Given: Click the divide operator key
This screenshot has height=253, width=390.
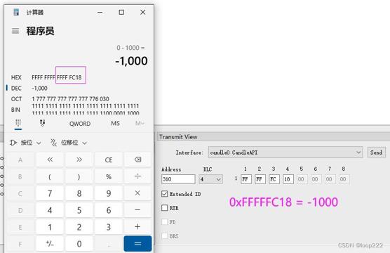Looking at the screenshot, I should point(137,176).
